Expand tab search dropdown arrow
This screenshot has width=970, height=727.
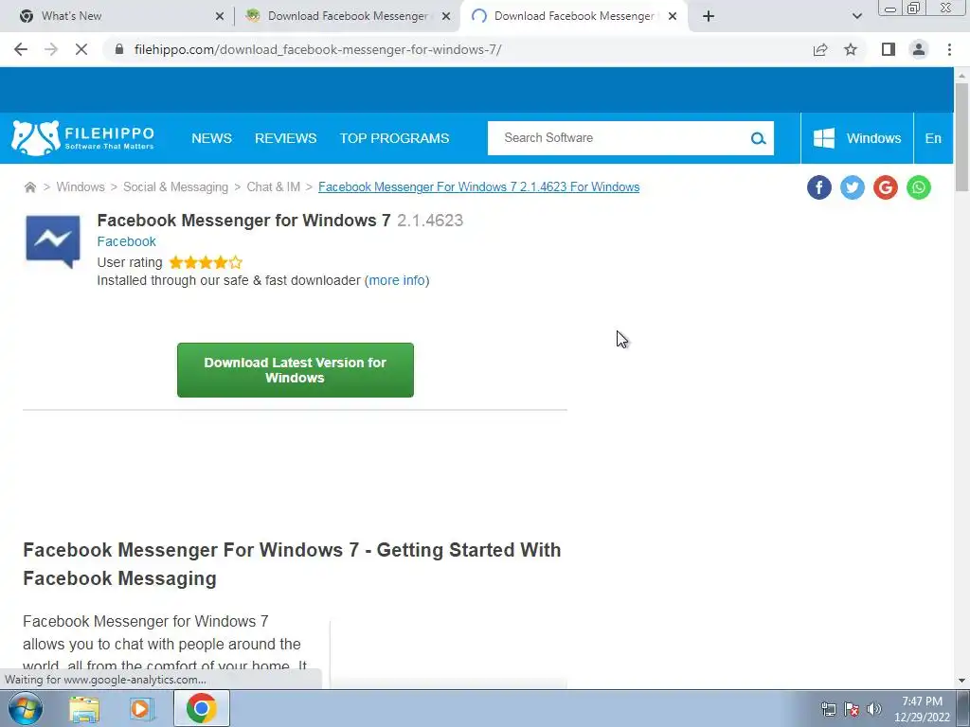pos(856,16)
